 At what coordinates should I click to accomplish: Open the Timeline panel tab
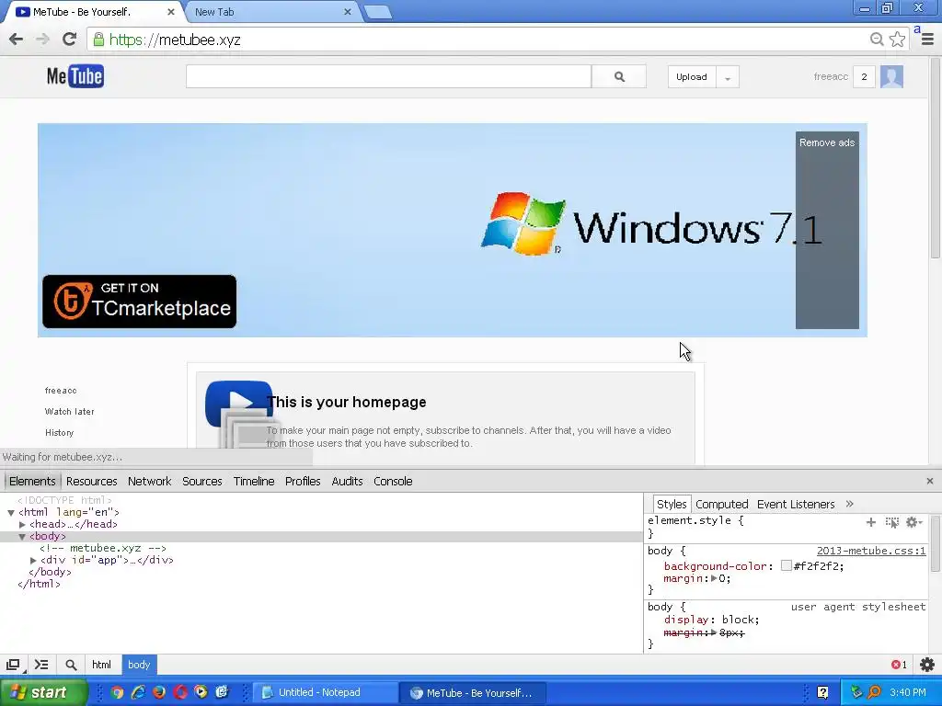pos(254,481)
